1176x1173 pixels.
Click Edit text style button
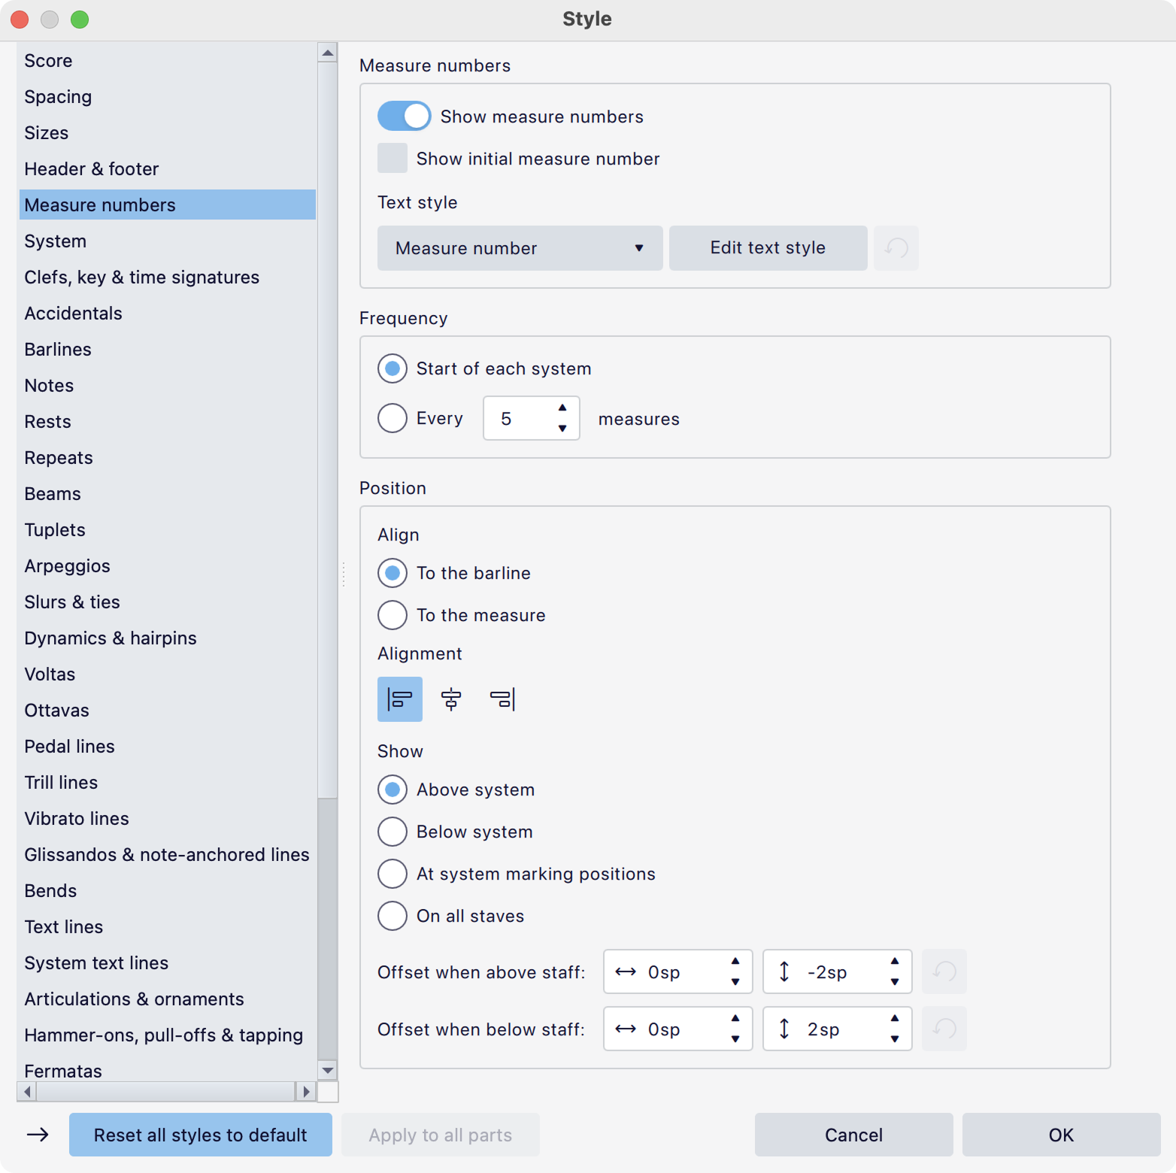(x=768, y=248)
